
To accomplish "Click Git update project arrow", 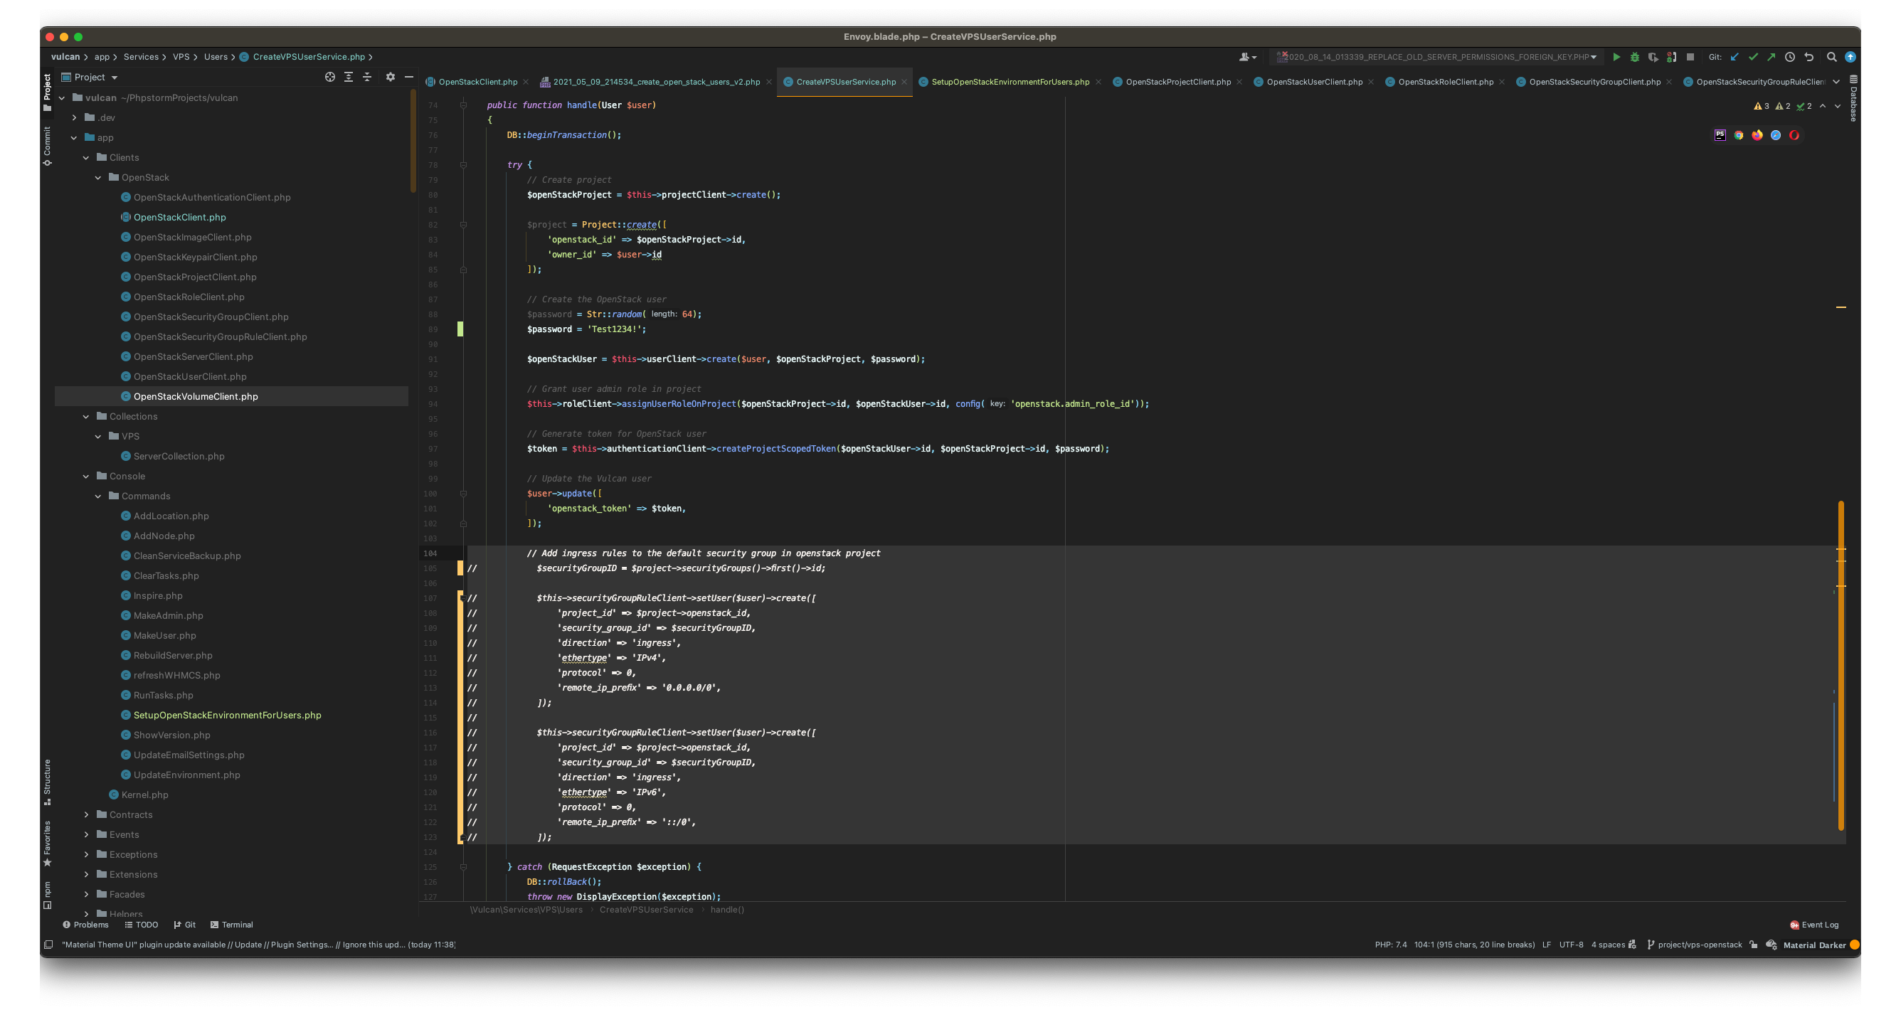I will 1735,57.
